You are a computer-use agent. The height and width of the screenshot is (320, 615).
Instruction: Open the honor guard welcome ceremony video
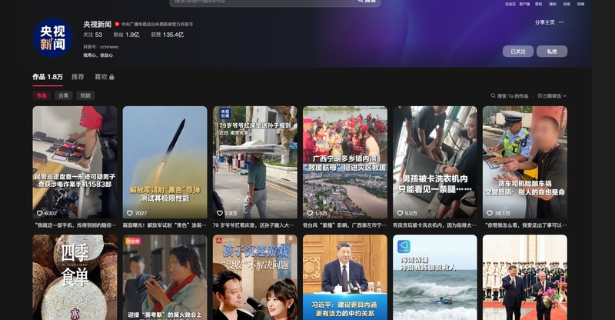tap(525, 277)
